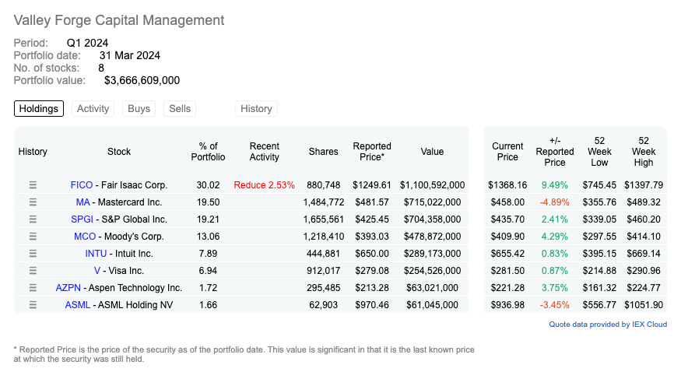Click the red 'Reduce 2.53%' activity text
The height and width of the screenshot is (379, 688).
264,185
